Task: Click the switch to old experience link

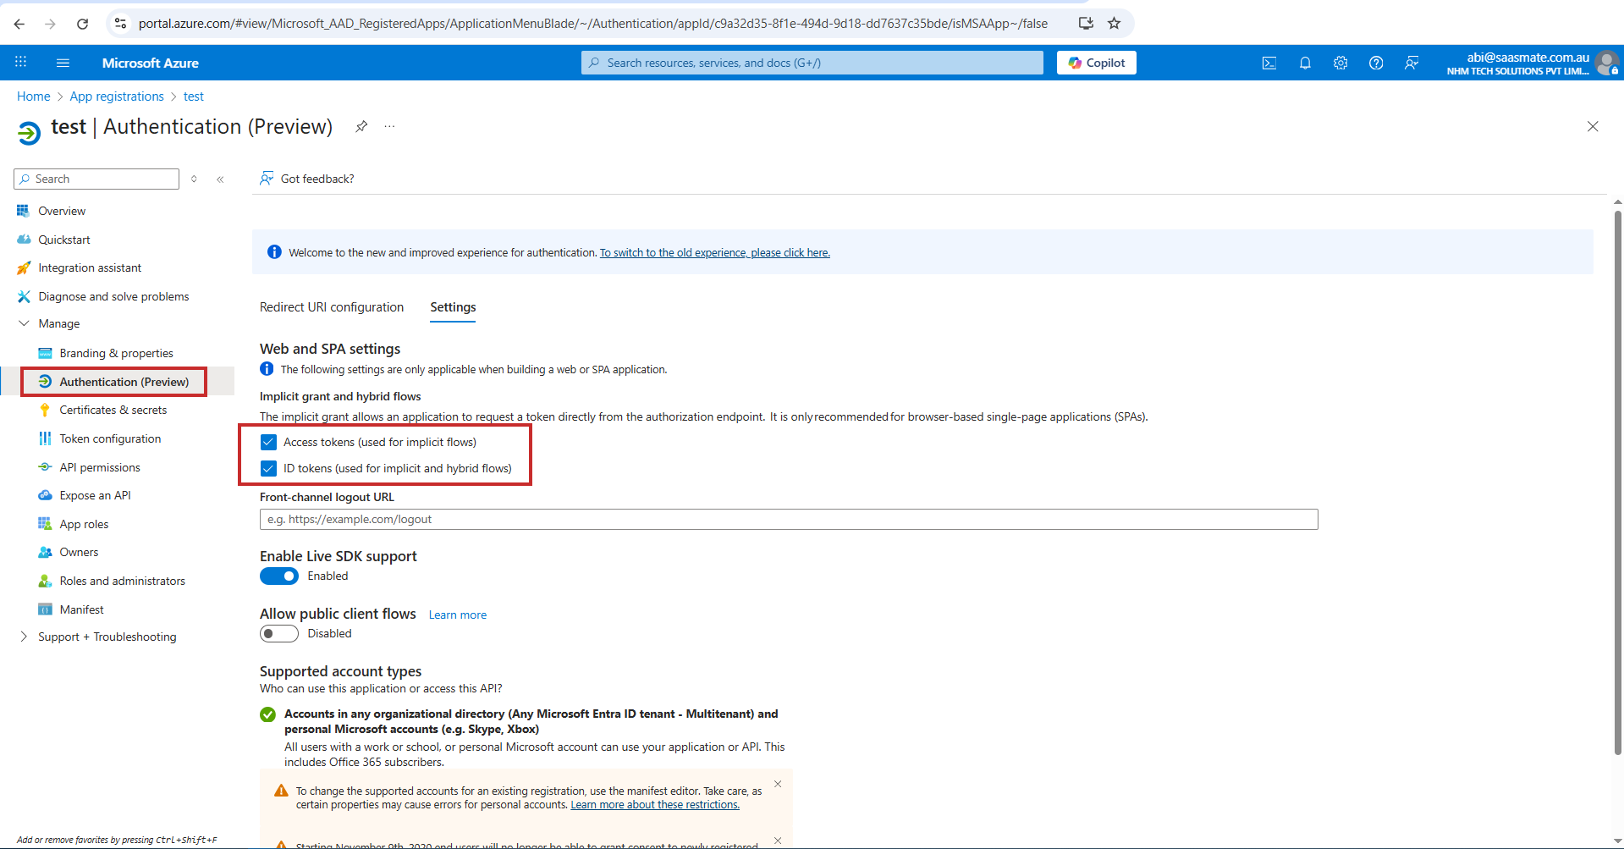Action: pos(714,253)
